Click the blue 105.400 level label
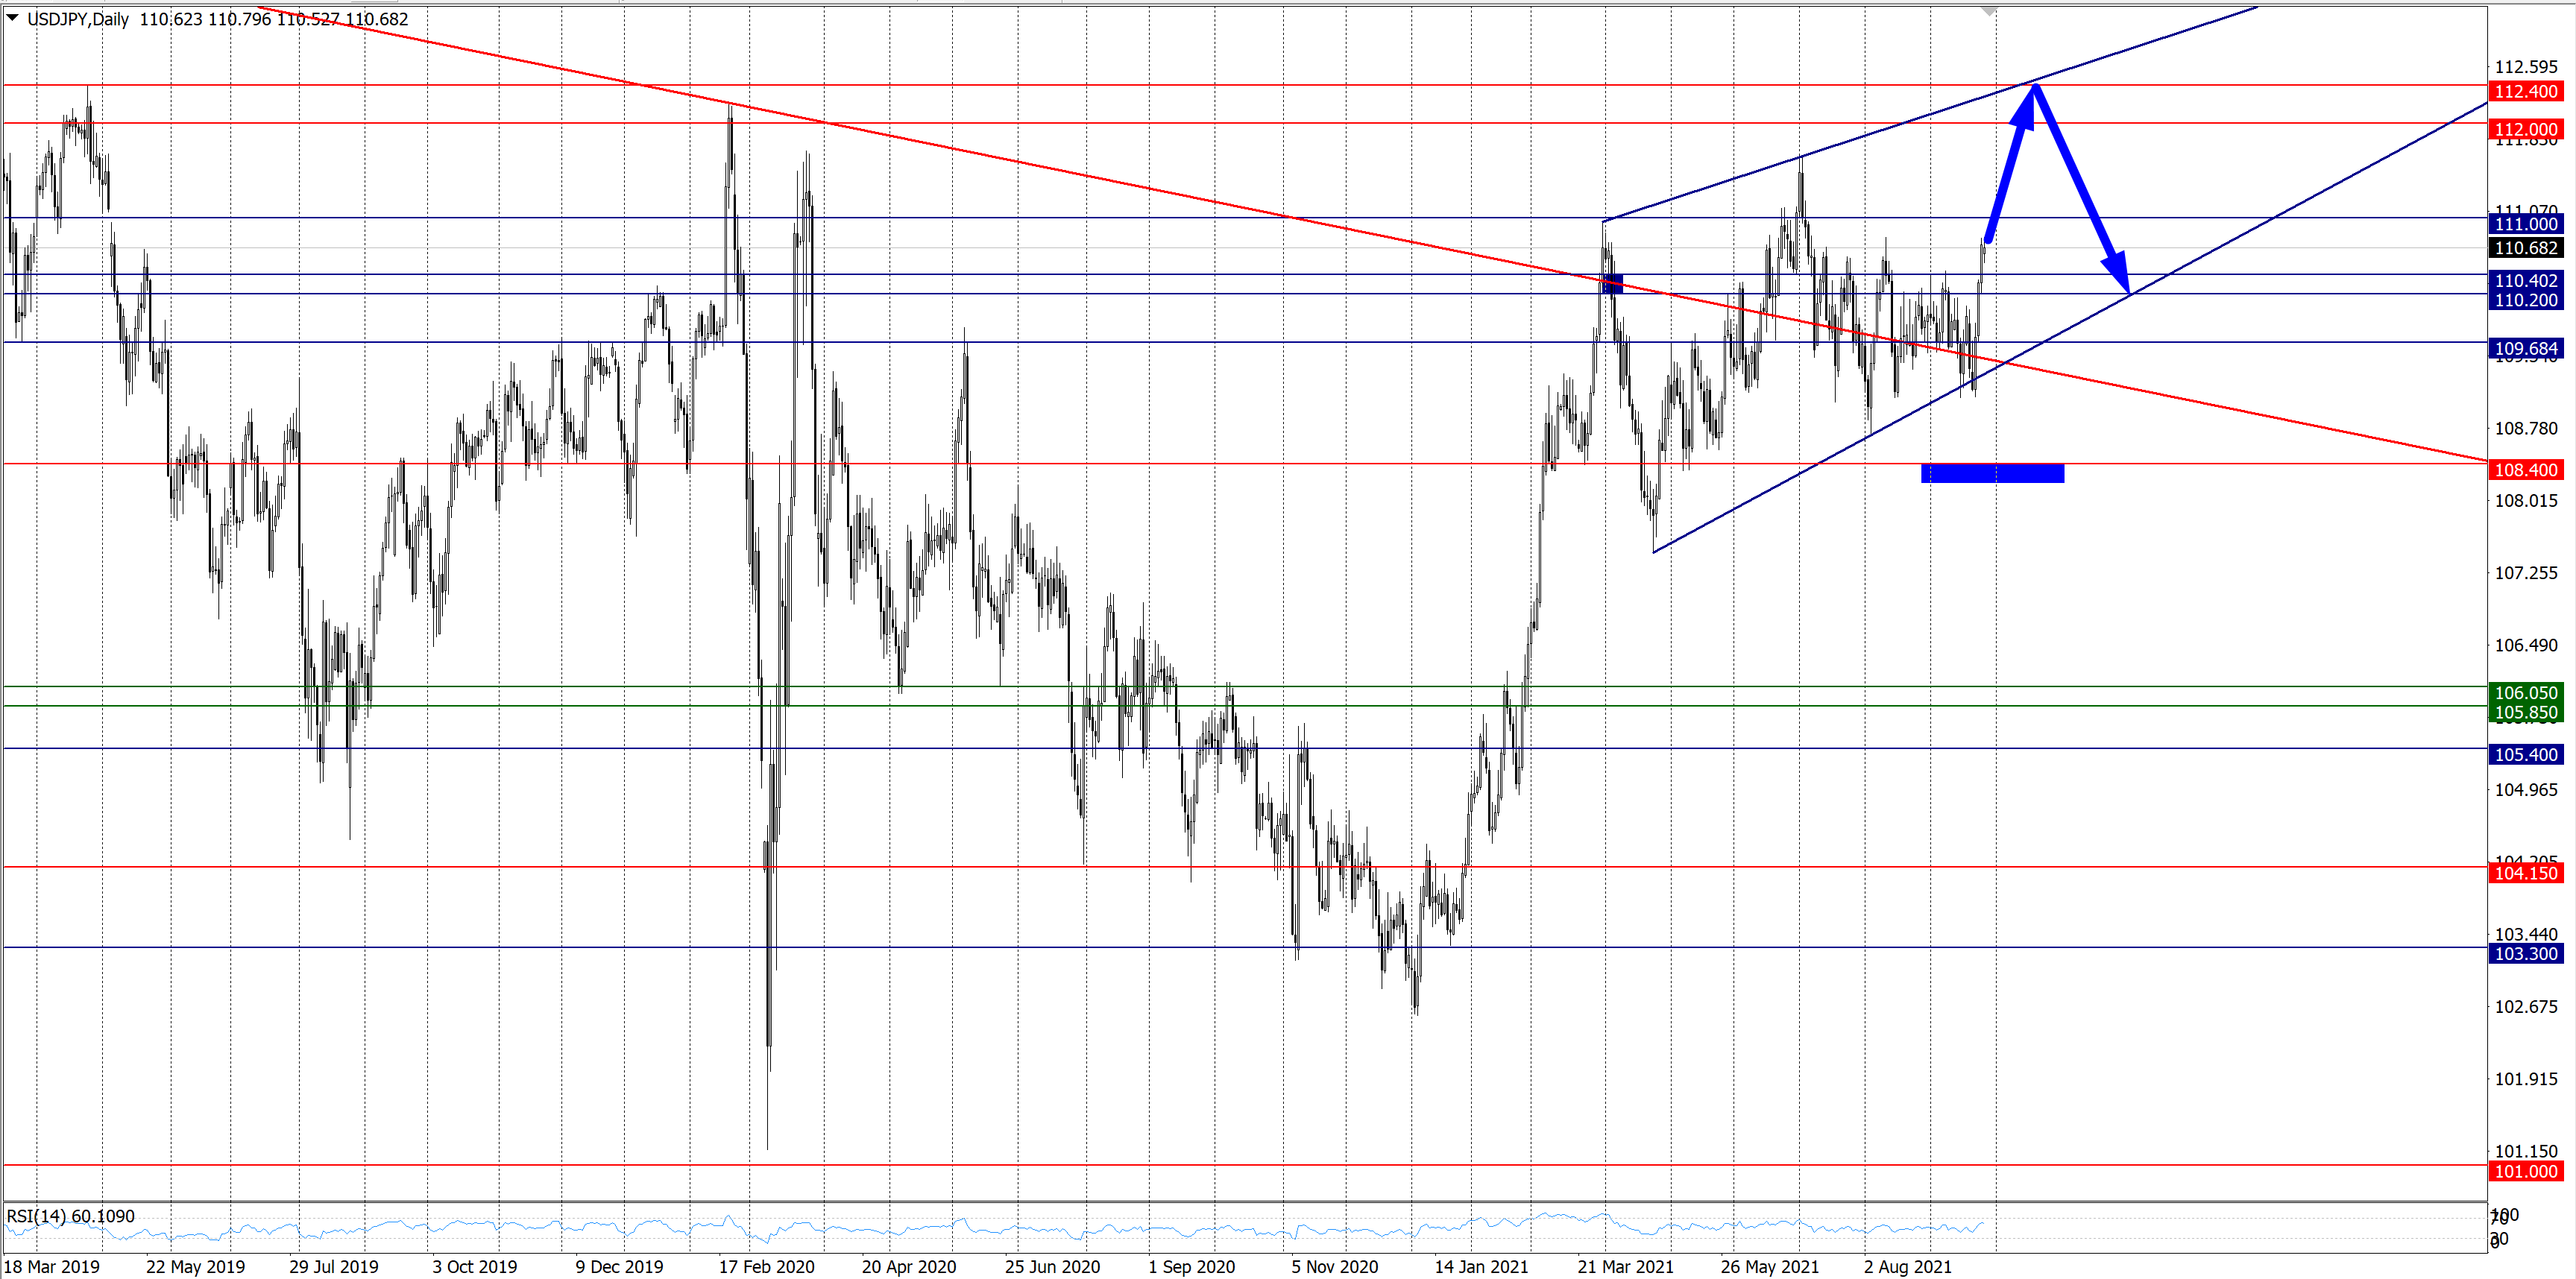2576x1279 pixels. [2525, 754]
